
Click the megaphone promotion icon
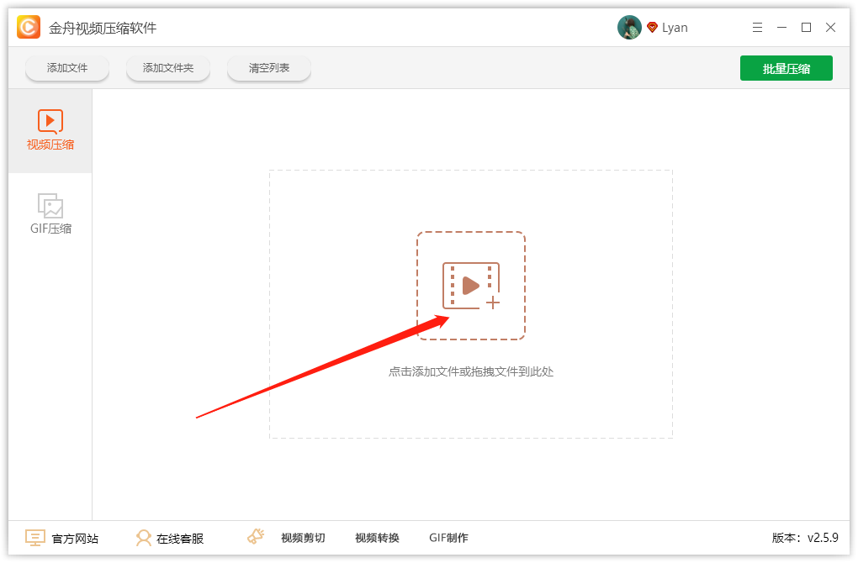pos(256,536)
